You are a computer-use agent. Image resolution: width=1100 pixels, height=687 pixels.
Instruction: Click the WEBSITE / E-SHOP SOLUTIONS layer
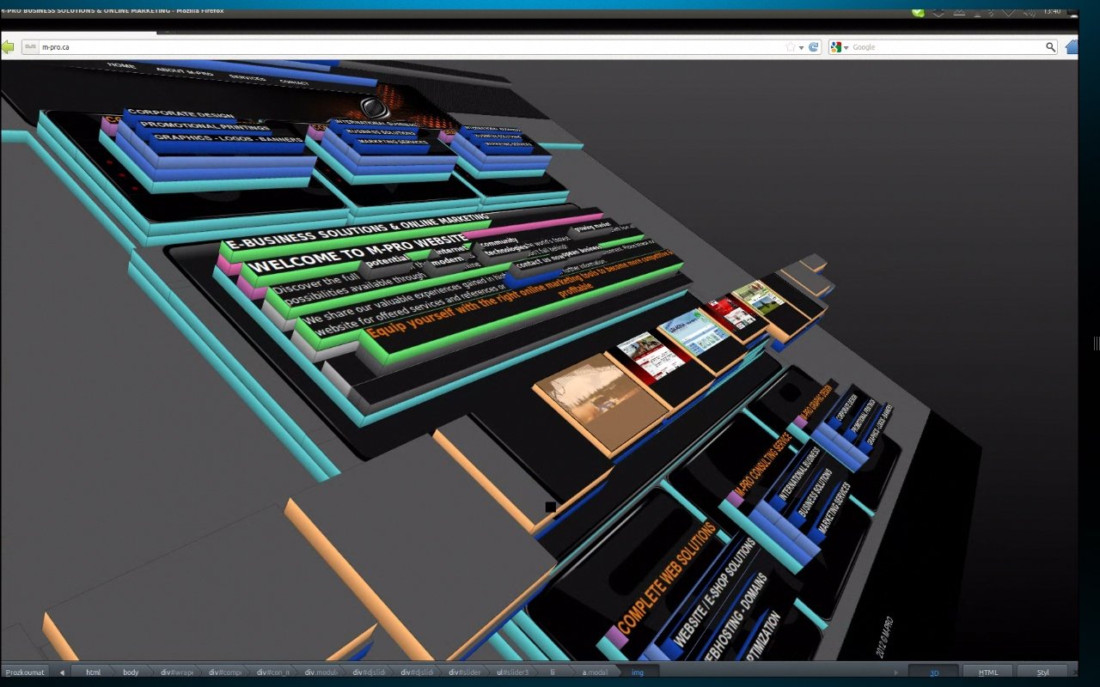(714, 593)
